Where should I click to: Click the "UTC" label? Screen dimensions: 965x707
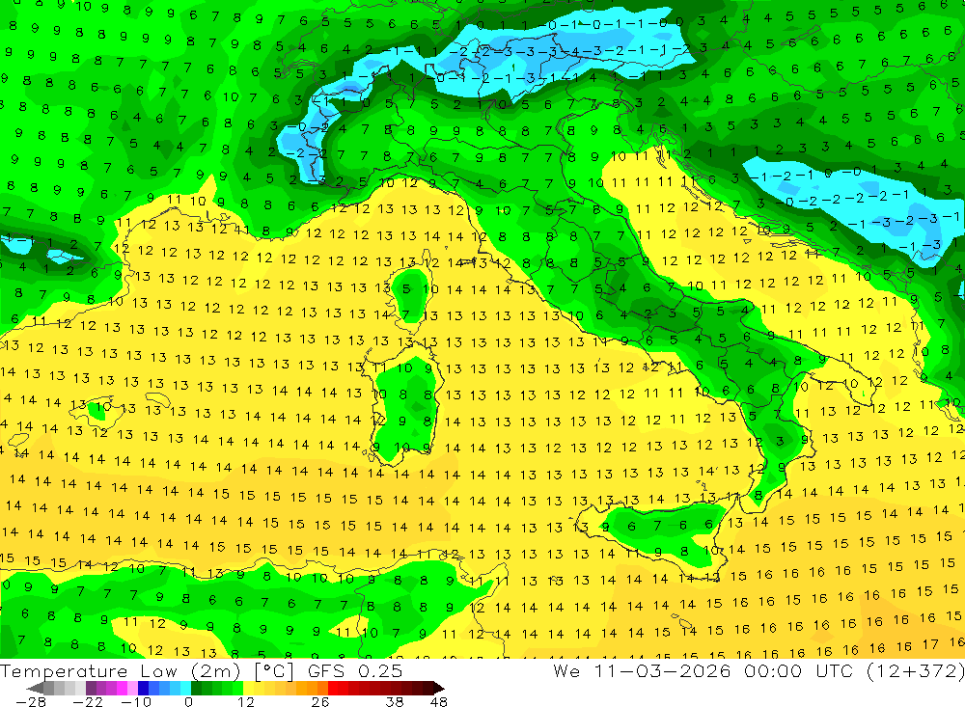point(835,671)
